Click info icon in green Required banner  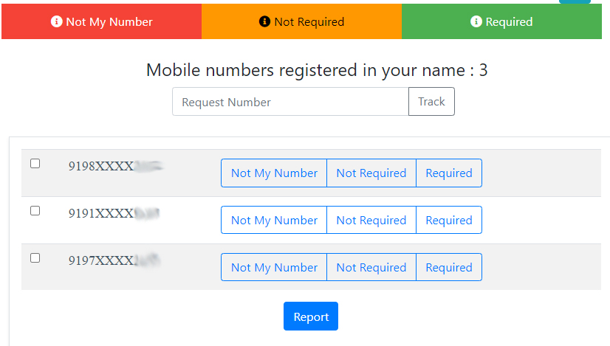coord(476,21)
